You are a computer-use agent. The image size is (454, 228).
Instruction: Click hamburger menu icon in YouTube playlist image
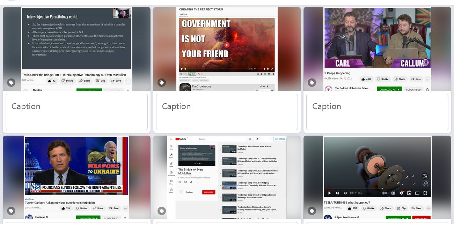(171, 139)
